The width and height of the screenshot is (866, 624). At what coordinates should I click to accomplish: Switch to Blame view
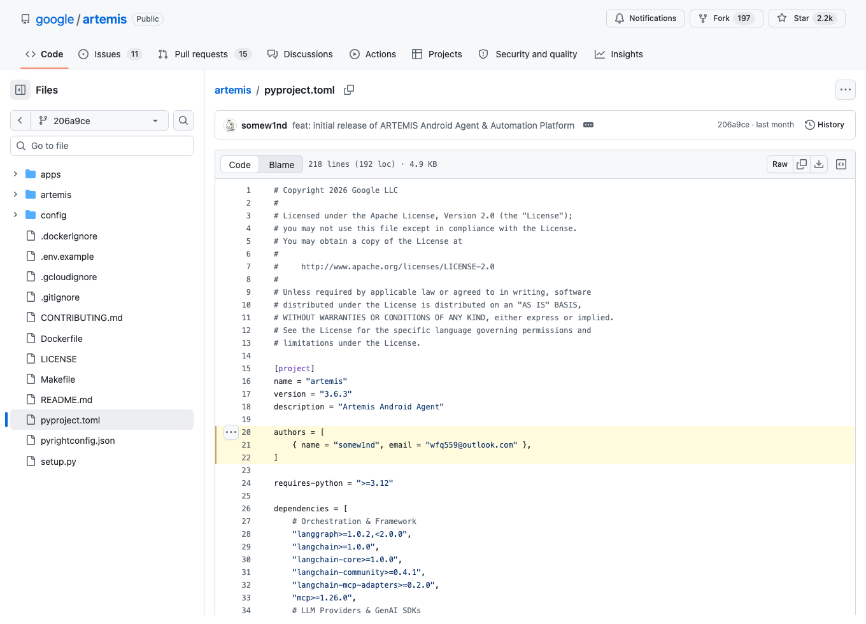281,164
